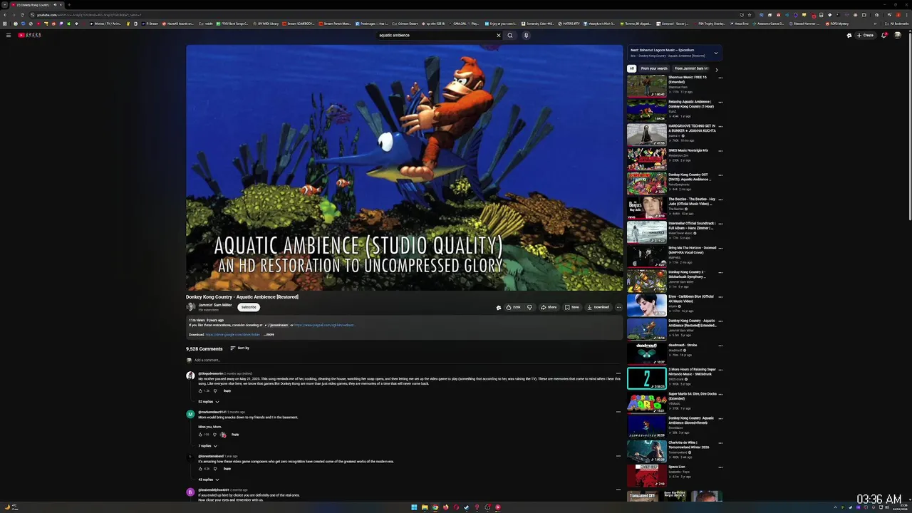Image resolution: width=912 pixels, height=513 pixels.
Task: Open menu for Super Mario 64 Dire Dire Docks
Action: coord(720,394)
